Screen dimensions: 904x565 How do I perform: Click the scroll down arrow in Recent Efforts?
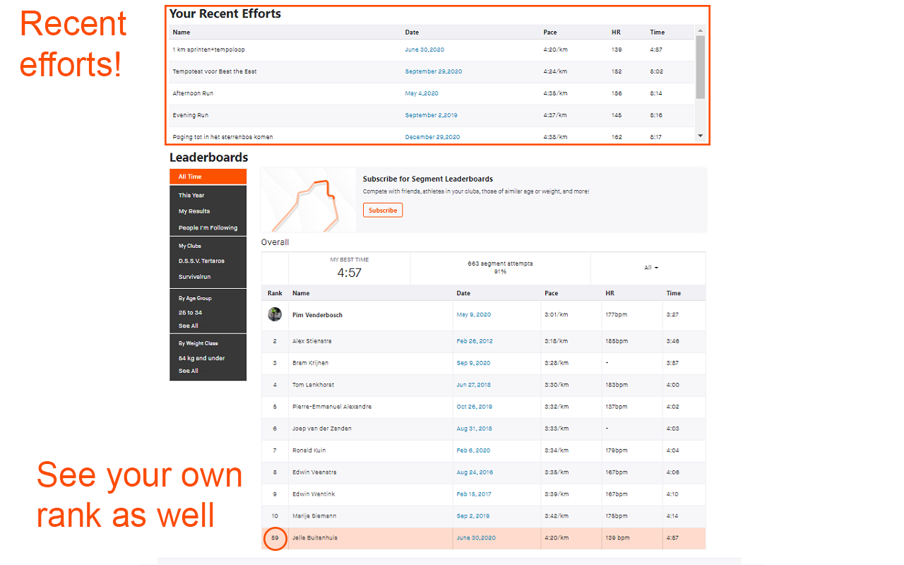pos(700,135)
